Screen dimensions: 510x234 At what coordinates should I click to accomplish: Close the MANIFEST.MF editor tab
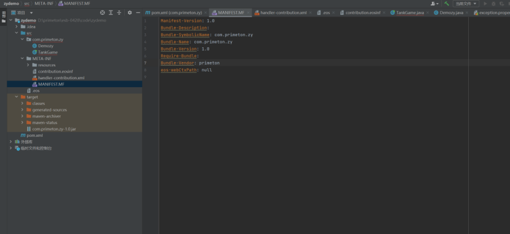(x=248, y=13)
